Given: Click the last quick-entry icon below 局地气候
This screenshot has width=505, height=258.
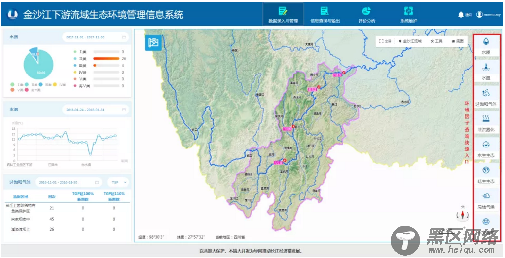Looking at the screenshot, I should coord(486,221).
